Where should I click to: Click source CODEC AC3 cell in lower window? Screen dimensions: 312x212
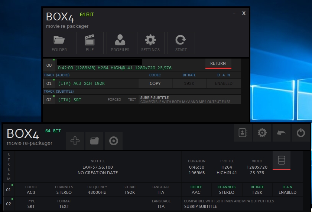[x=31, y=190]
